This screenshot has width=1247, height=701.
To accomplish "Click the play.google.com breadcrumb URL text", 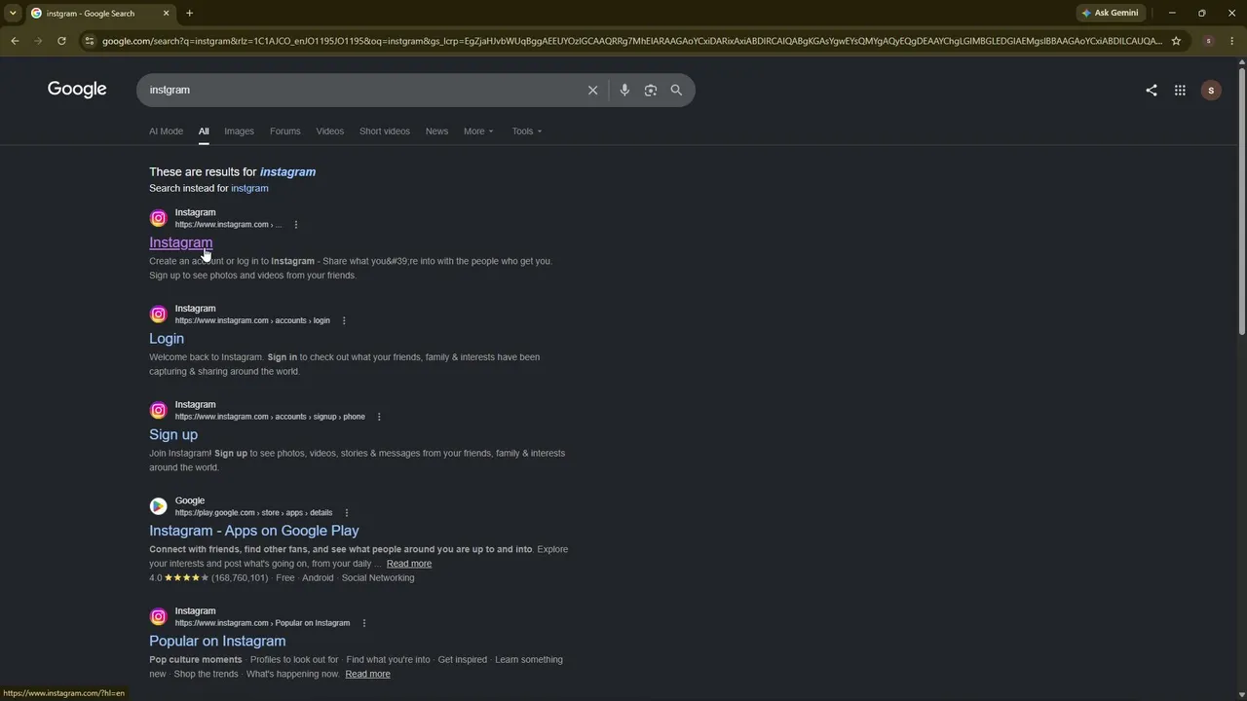I will point(253,513).
